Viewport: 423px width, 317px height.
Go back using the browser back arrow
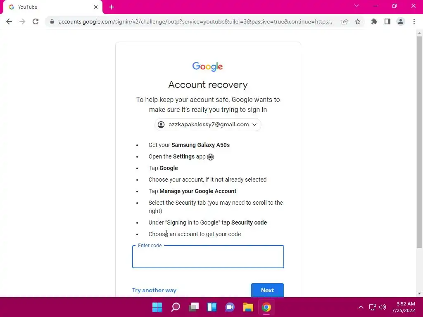pyautogui.click(x=9, y=21)
